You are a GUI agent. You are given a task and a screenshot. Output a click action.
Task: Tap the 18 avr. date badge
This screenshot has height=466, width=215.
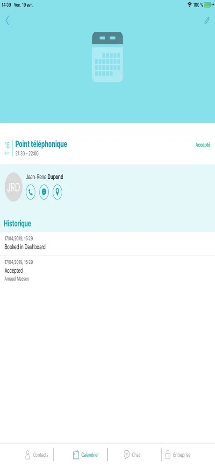(7, 148)
